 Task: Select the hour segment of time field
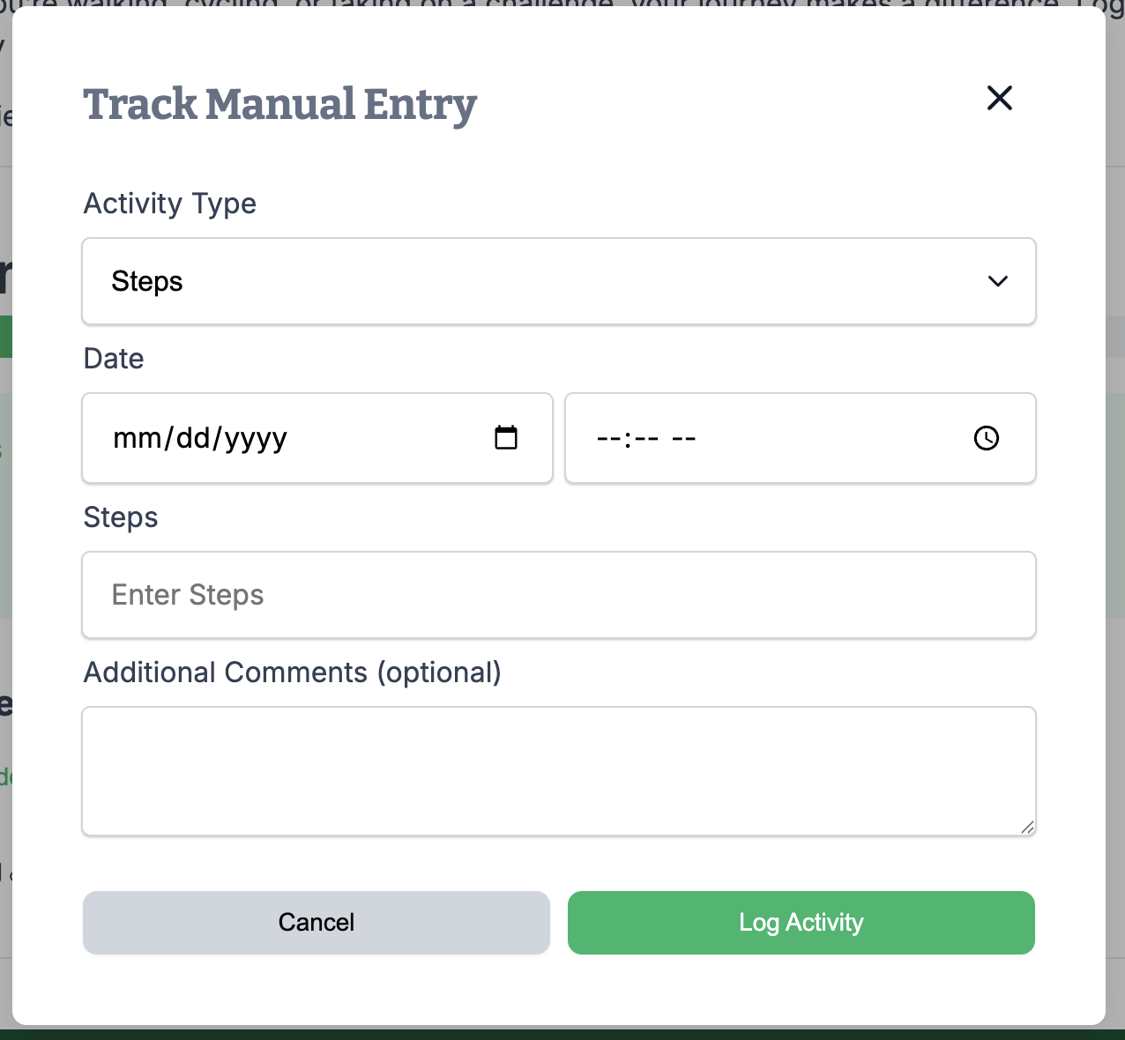[x=609, y=438]
